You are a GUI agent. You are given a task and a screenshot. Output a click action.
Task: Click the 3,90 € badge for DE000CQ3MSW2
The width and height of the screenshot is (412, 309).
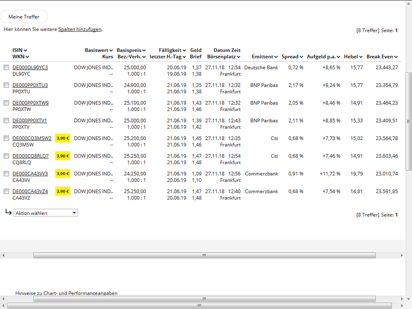pos(63,138)
